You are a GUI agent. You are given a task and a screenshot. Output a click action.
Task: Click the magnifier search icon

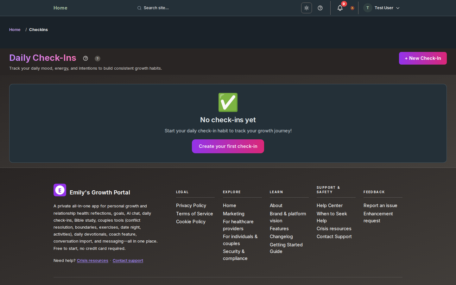(x=139, y=8)
